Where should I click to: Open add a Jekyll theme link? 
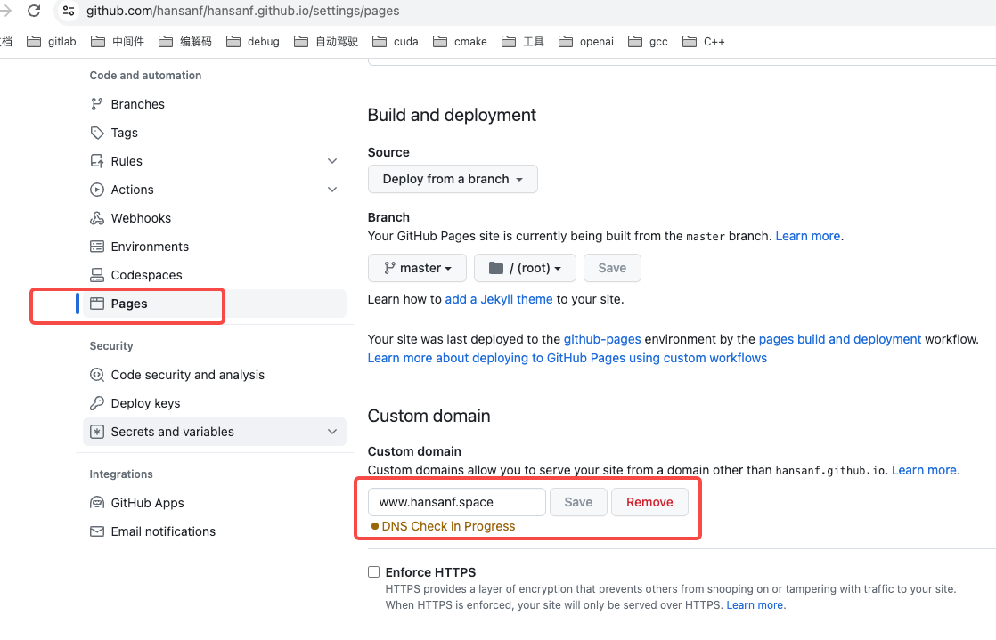click(x=499, y=299)
